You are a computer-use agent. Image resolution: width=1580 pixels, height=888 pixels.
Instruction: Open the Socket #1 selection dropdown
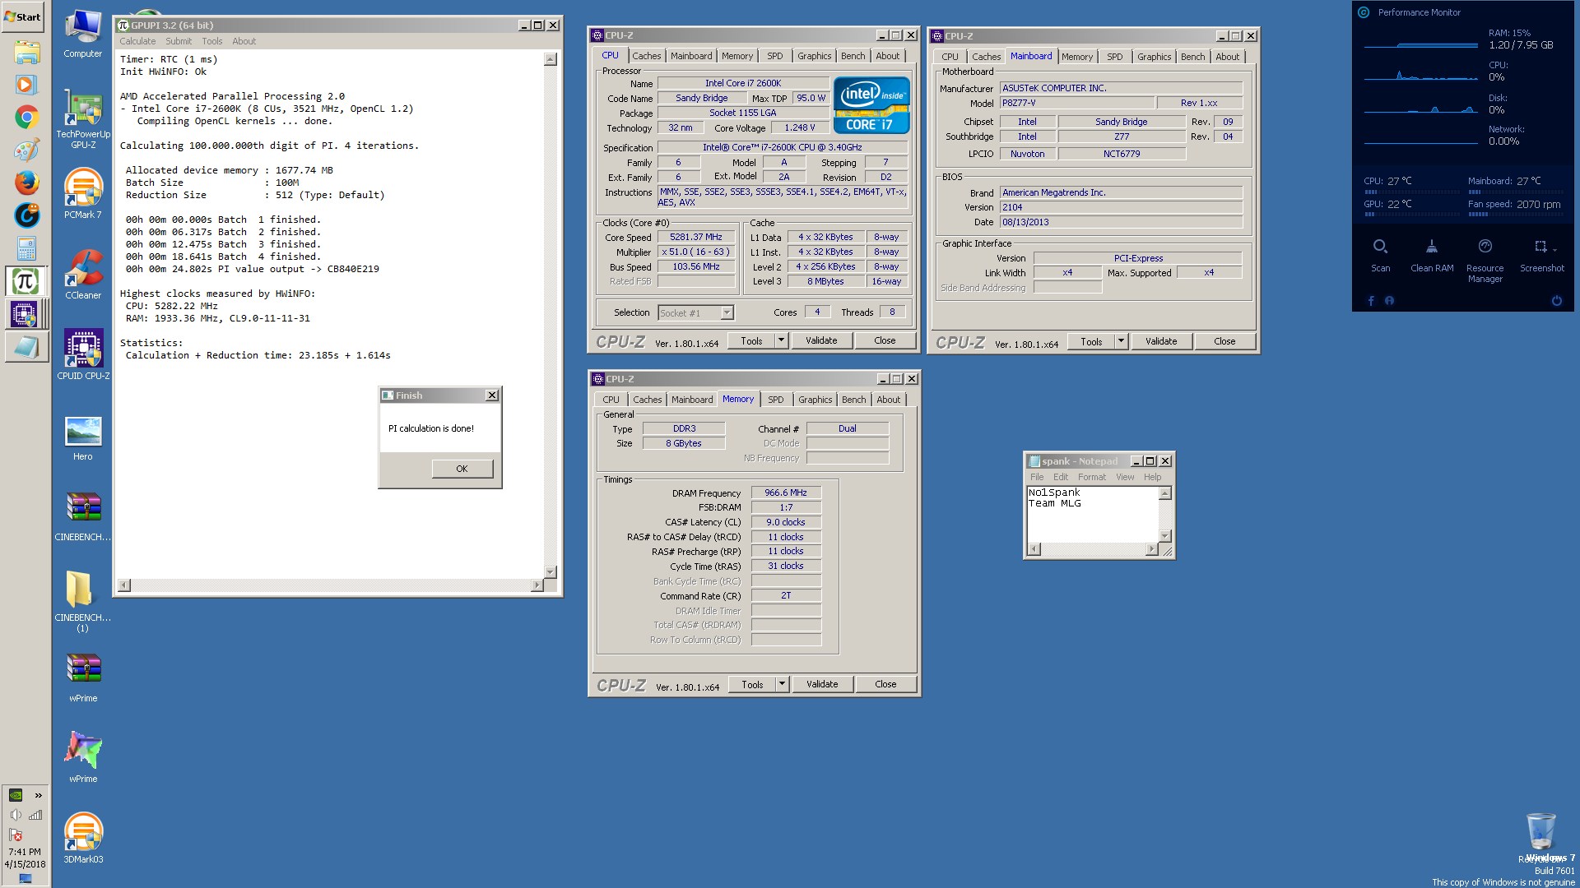click(727, 312)
